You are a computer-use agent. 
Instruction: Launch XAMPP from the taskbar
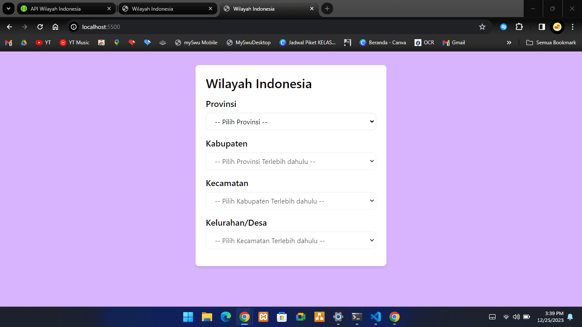263,317
